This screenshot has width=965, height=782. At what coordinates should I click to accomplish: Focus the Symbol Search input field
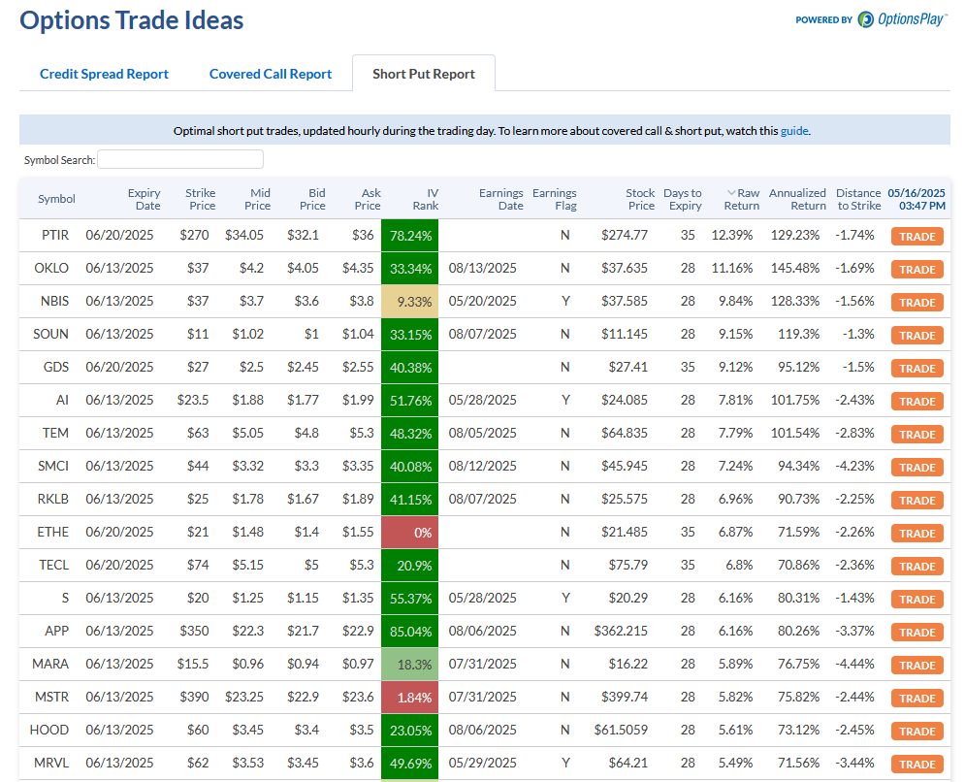[x=180, y=159]
